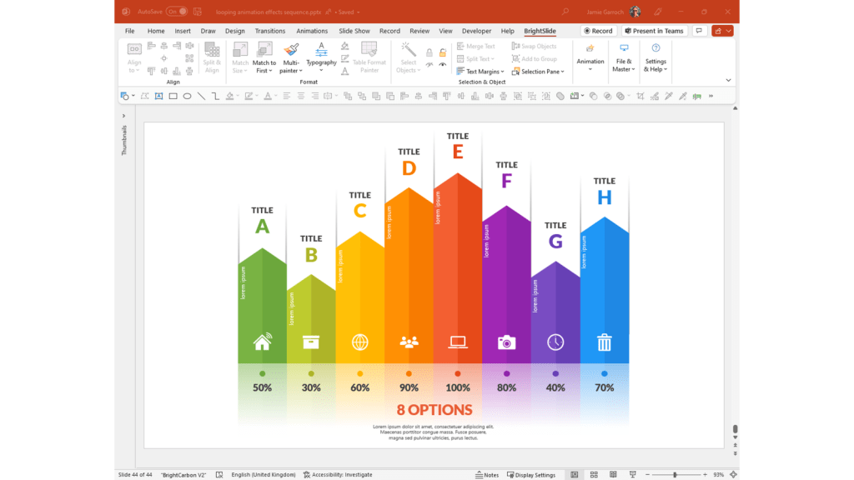Click the File & Master icon
The width and height of the screenshot is (854, 480).
pyautogui.click(x=623, y=58)
